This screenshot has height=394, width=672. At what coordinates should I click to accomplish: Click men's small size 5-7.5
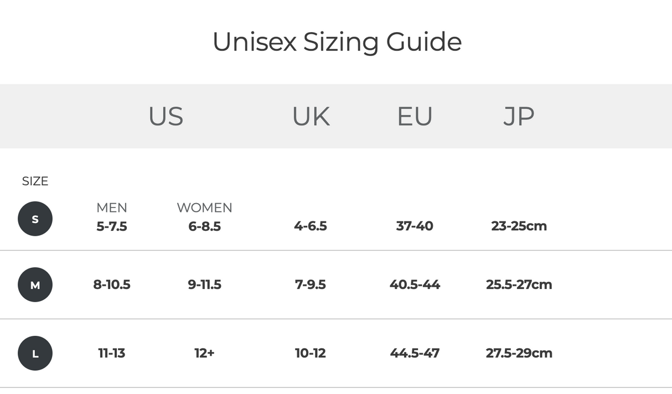pyautogui.click(x=112, y=226)
